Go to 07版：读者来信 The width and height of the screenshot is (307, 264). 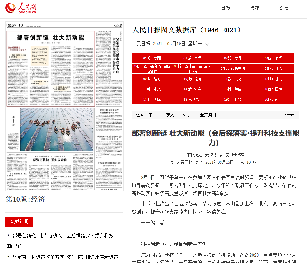point(233,69)
